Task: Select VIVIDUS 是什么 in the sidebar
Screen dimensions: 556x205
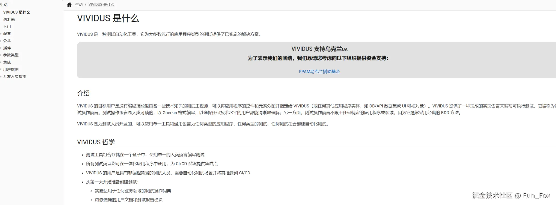Action: pyautogui.click(x=17, y=12)
